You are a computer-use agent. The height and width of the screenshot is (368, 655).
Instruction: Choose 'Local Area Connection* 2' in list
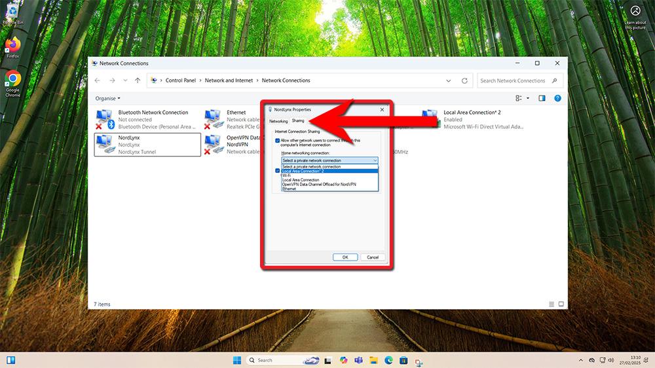329,171
